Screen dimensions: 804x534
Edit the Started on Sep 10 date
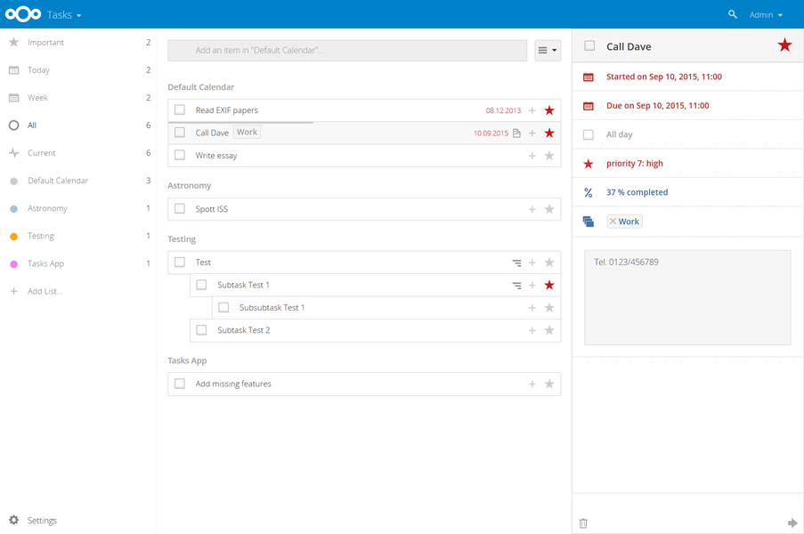point(664,77)
